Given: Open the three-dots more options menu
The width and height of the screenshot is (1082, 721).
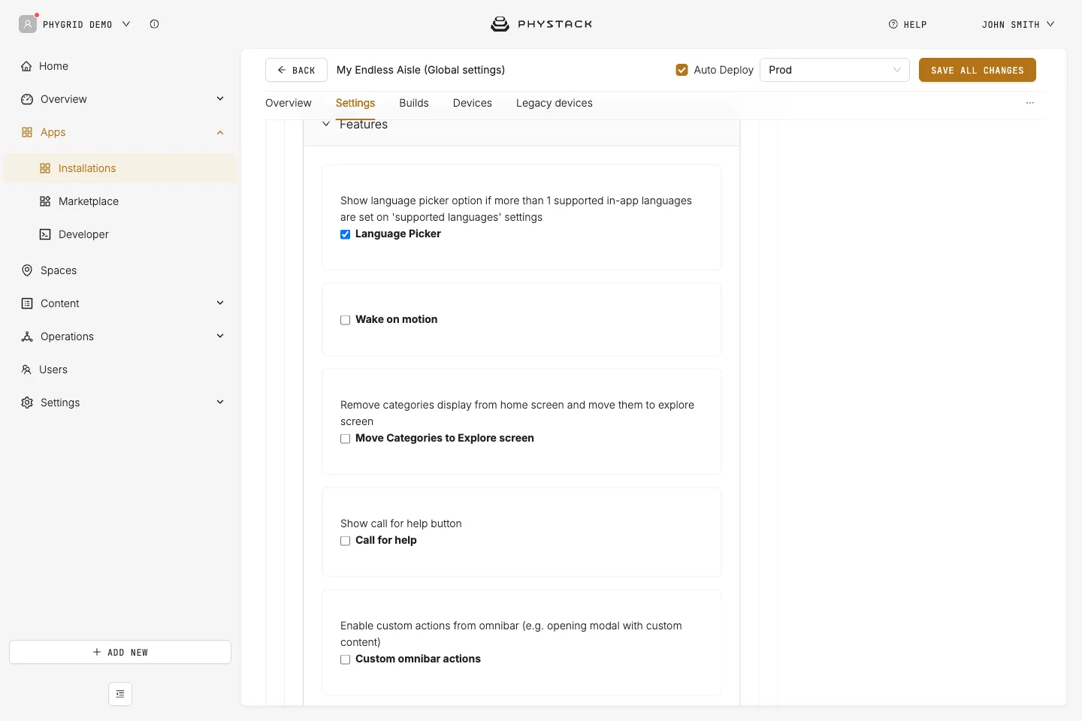Looking at the screenshot, I should [1030, 103].
